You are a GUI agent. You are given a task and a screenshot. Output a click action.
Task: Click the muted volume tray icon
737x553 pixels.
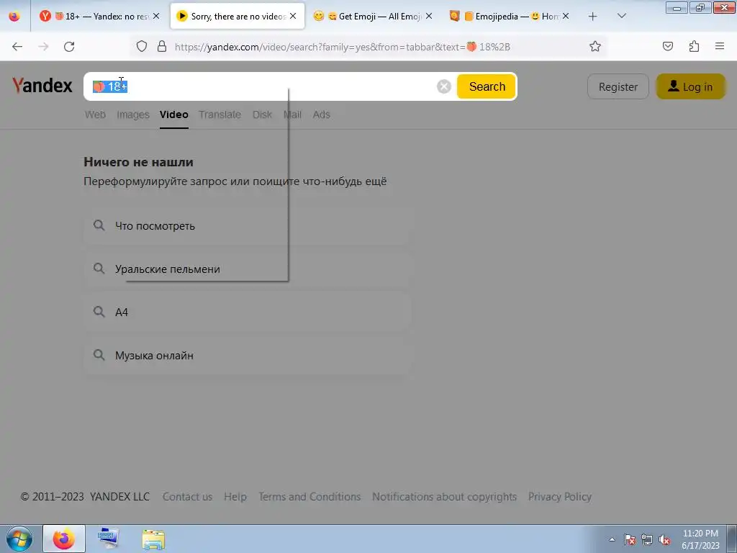[x=664, y=540]
